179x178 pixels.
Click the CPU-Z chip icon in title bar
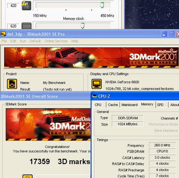(95, 96)
